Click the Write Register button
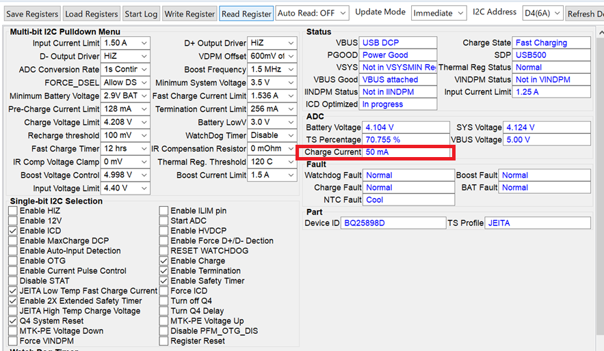The image size is (604, 351). click(x=189, y=14)
